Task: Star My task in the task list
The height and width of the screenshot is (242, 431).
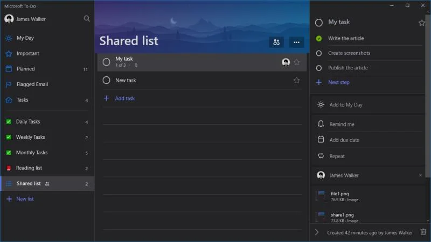Action: [x=297, y=62]
